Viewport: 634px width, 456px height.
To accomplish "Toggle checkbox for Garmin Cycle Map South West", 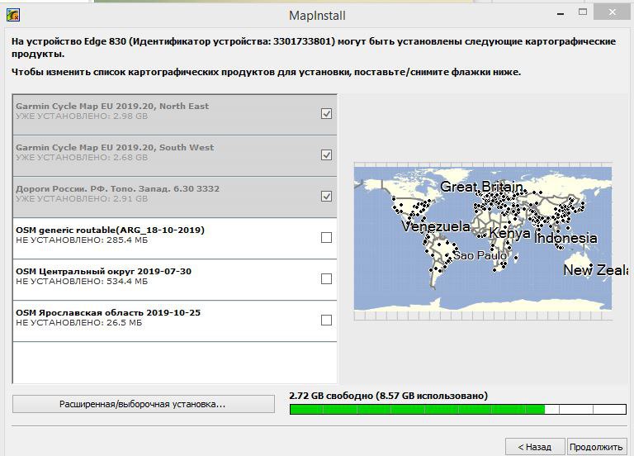I will [x=326, y=155].
